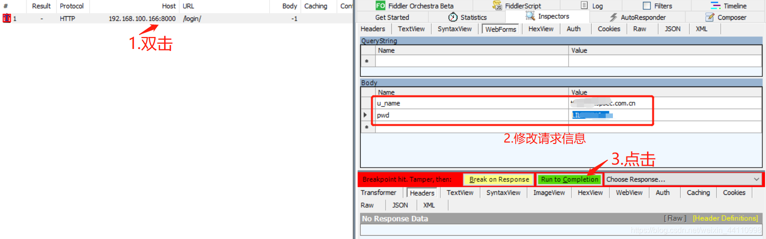Switch to request HexView inspector tab
The height and width of the screenshot is (239, 766).
pos(541,29)
